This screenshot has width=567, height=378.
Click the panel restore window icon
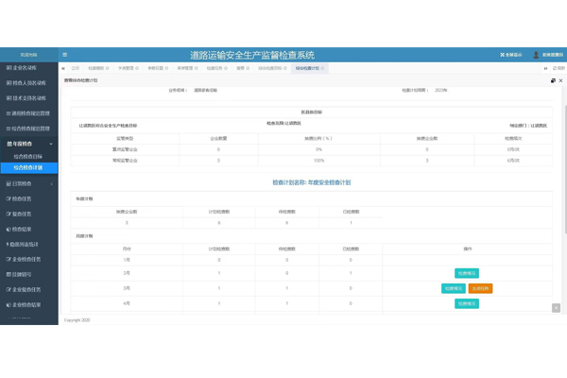pos(552,80)
